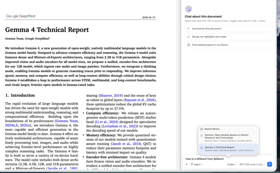Click the Gemma 4 Technical Report title

tap(47, 30)
